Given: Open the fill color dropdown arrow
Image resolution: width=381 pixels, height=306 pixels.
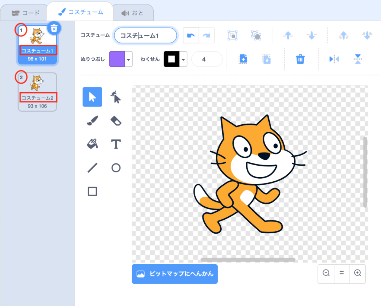Looking at the screenshot, I should [129, 59].
